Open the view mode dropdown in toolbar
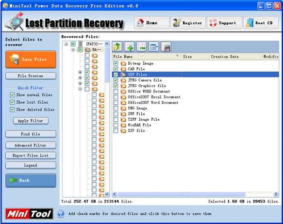283x224 pixels. [x=153, y=47]
